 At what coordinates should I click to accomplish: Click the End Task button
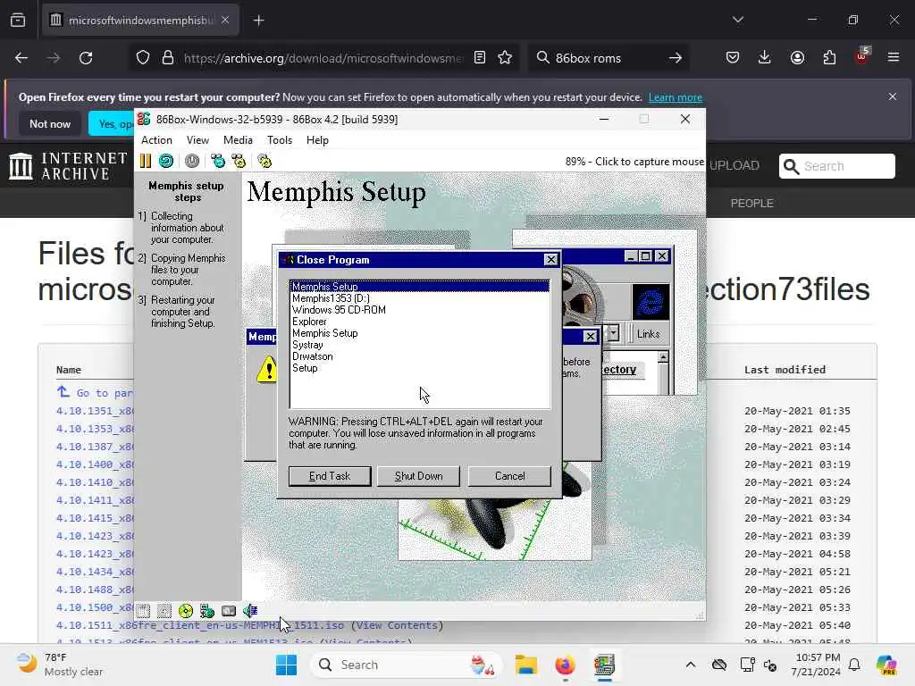coord(330,476)
